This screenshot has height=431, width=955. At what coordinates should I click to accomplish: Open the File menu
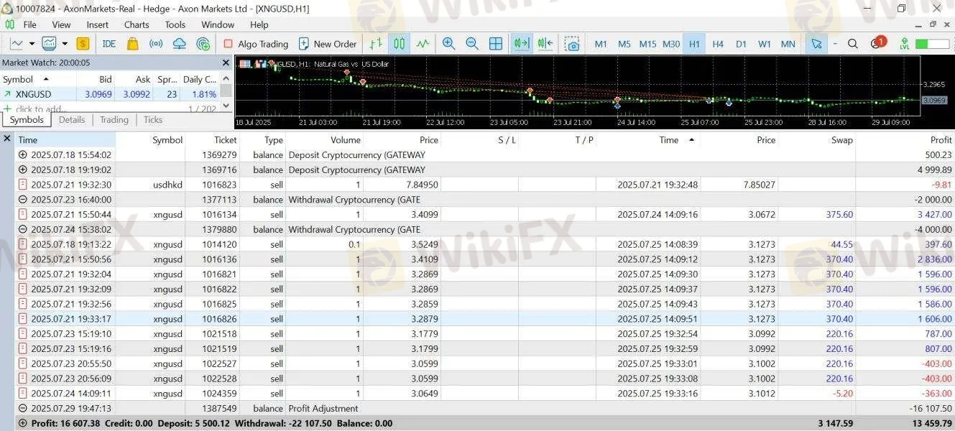(x=29, y=24)
